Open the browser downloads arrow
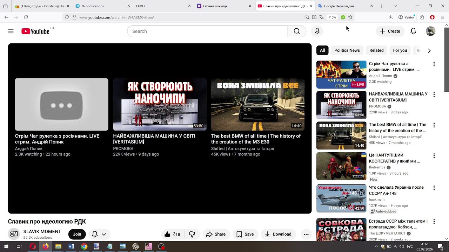Viewport: 449px width, 252px height. pyautogui.click(x=390, y=17)
